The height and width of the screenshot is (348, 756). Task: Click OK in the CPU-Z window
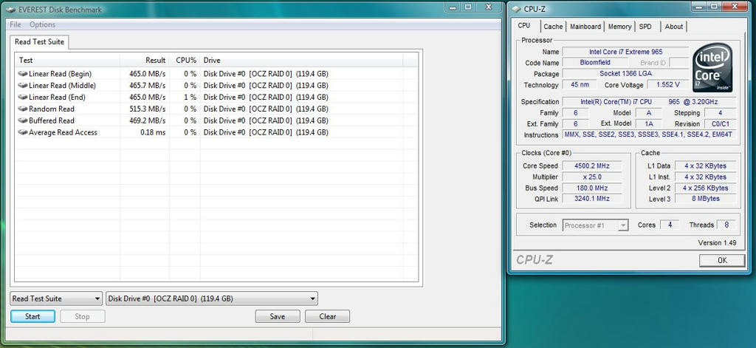(x=722, y=260)
